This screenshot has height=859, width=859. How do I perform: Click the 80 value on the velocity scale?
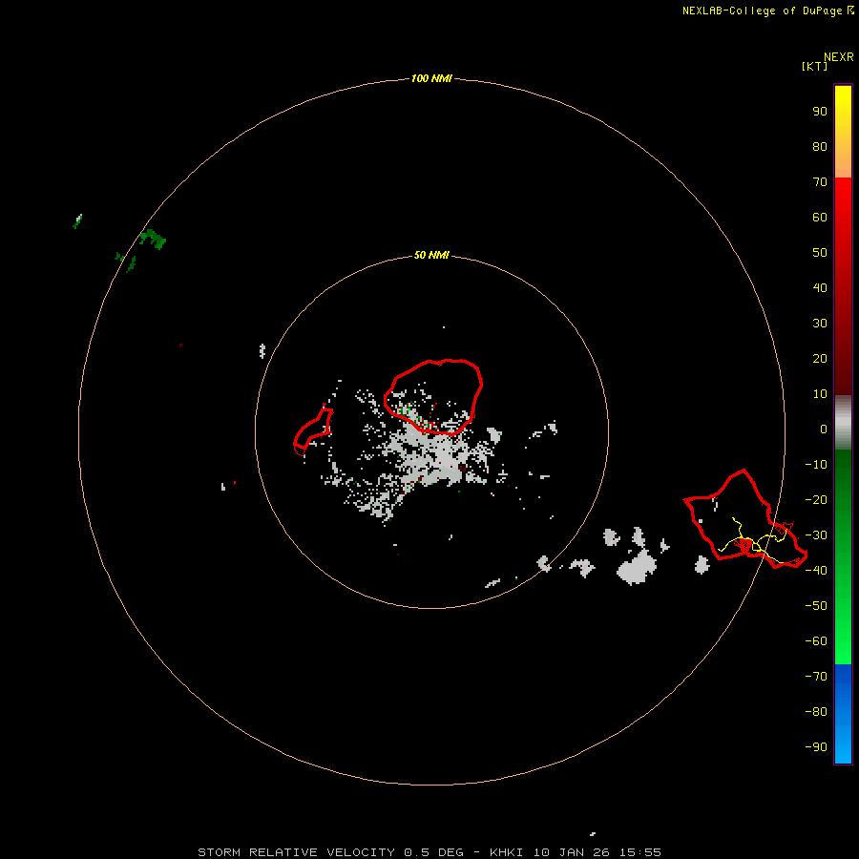[x=820, y=147]
